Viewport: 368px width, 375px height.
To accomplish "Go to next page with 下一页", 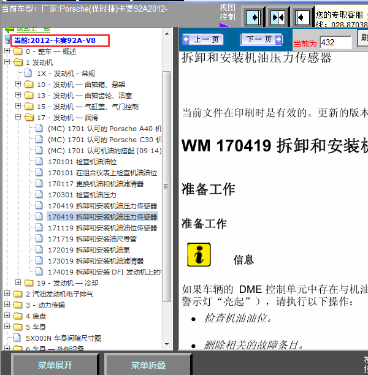I will point(261,39).
